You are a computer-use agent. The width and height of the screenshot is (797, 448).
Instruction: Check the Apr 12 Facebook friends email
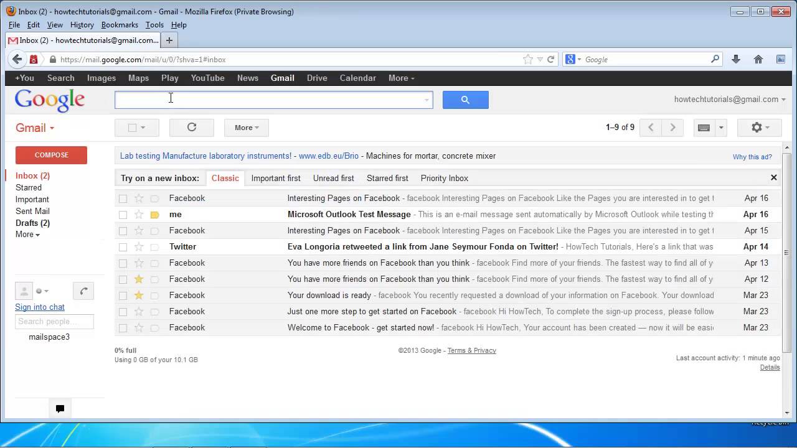[123, 279]
